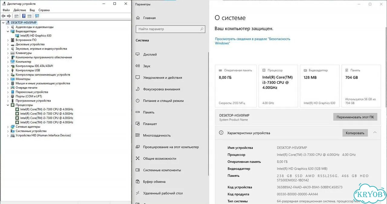Toggle the action pane toolbar icon
The image size is (387, 204).
(x=30, y=16)
